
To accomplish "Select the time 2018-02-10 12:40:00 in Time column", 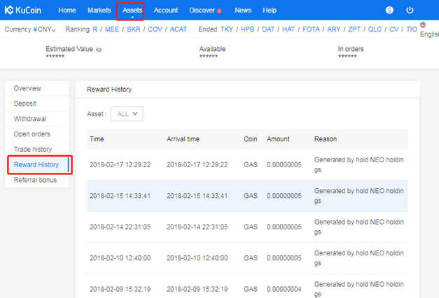I will coord(120,258).
